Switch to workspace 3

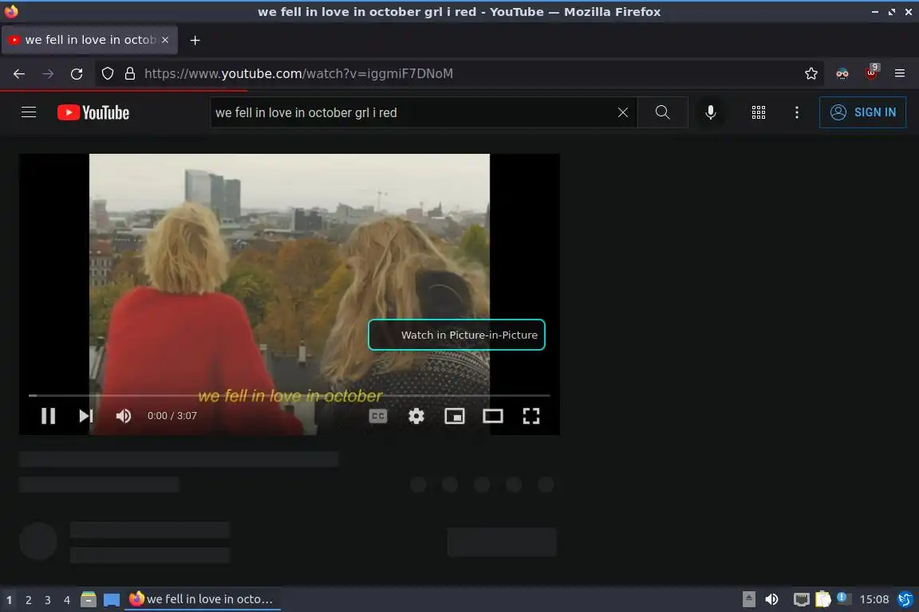[48, 600]
